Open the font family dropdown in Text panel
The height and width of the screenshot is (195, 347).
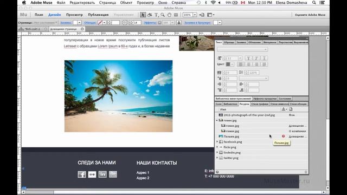click(242, 49)
